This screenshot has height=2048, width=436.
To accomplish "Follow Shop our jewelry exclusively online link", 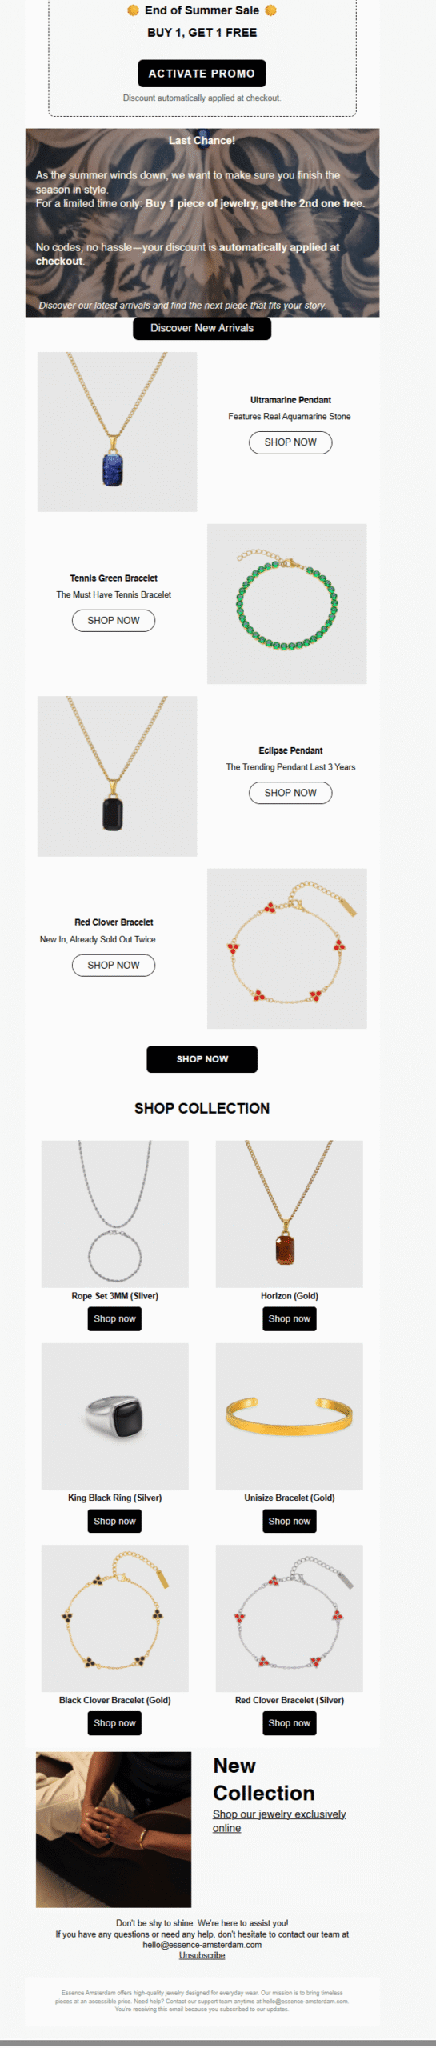I will [x=279, y=1821].
